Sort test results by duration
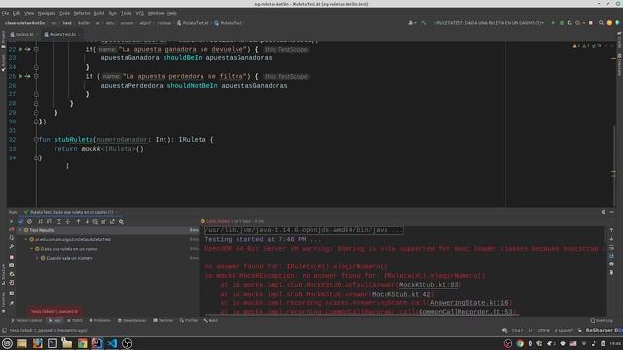The image size is (623, 350). tap(49, 221)
